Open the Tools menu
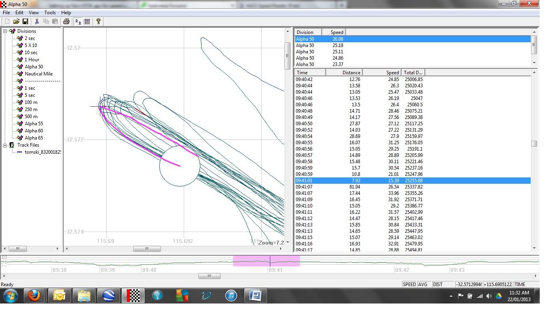554x328 pixels. 50,13
